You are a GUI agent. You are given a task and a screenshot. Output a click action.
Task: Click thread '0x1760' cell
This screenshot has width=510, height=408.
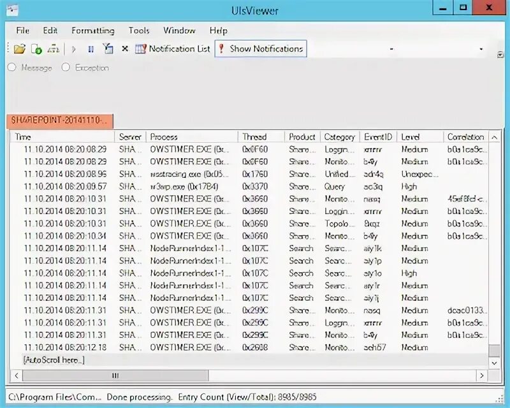coord(255,174)
